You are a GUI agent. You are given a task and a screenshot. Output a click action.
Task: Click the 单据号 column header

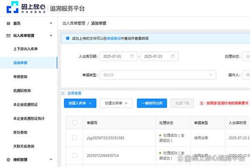tap(92, 123)
